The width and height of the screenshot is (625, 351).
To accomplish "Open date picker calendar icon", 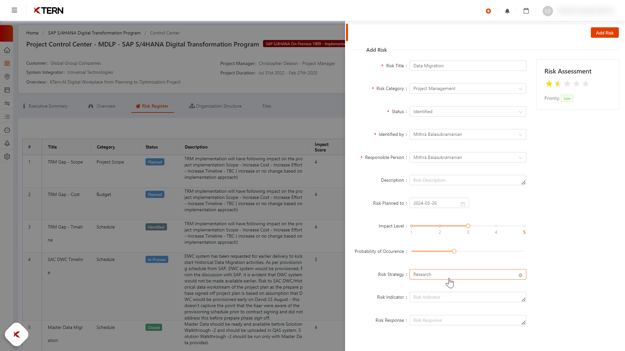I will click(463, 204).
